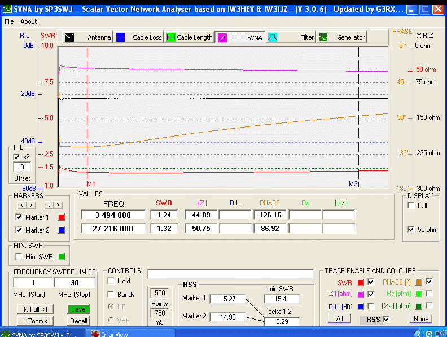Screen dimensions: 447x337
Task: Open the Generator mode
Action: point(341,37)
